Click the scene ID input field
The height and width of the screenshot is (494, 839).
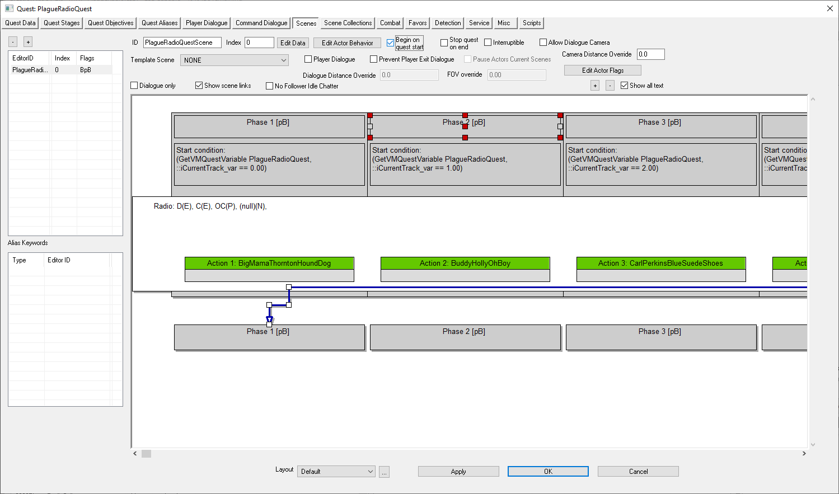pos(182,43)
